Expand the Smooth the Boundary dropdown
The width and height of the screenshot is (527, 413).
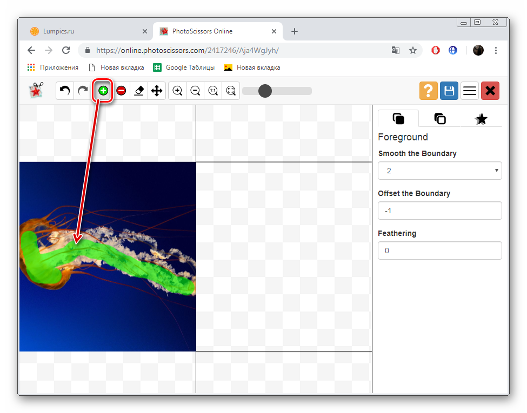(x=439, y=171)
